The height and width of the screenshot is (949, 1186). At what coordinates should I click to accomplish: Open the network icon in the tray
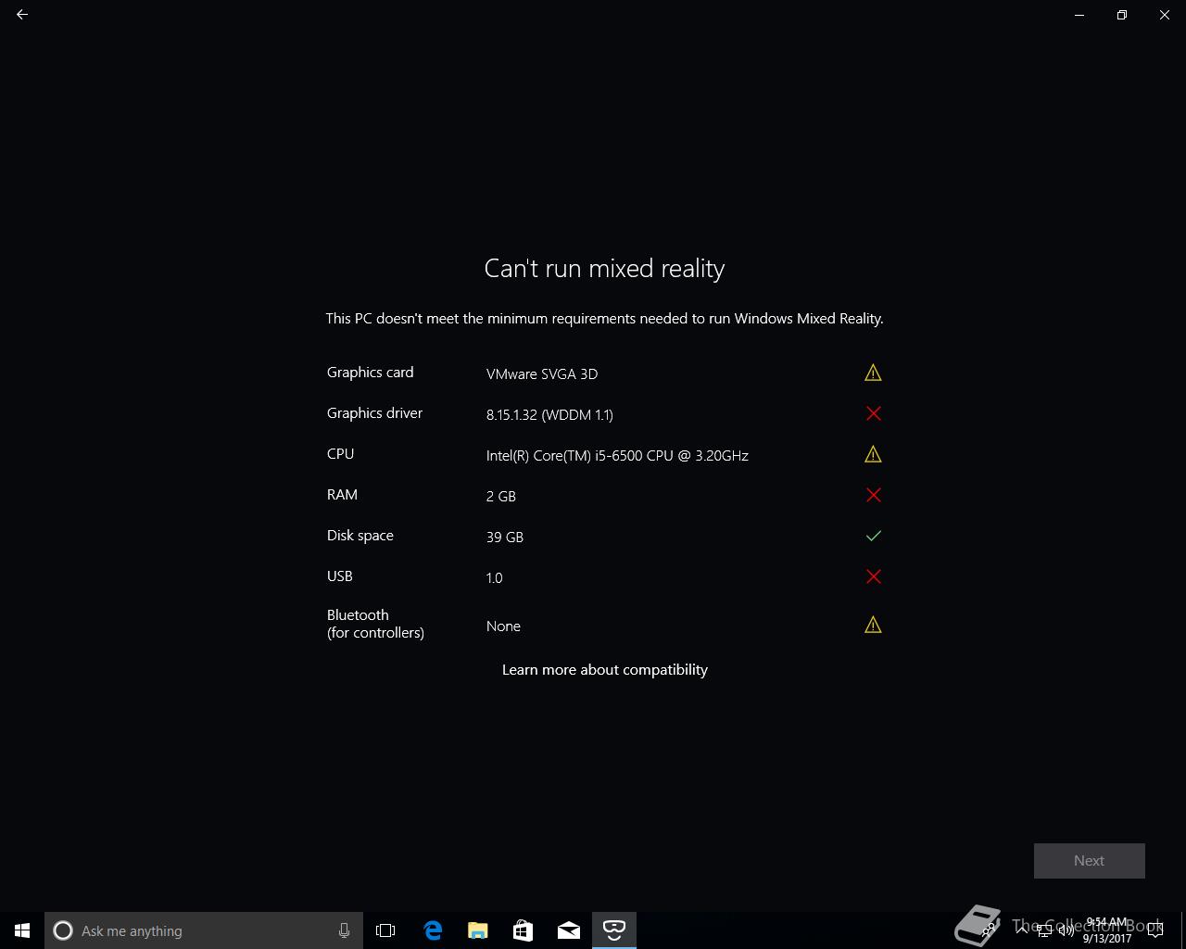point(1044,930)
